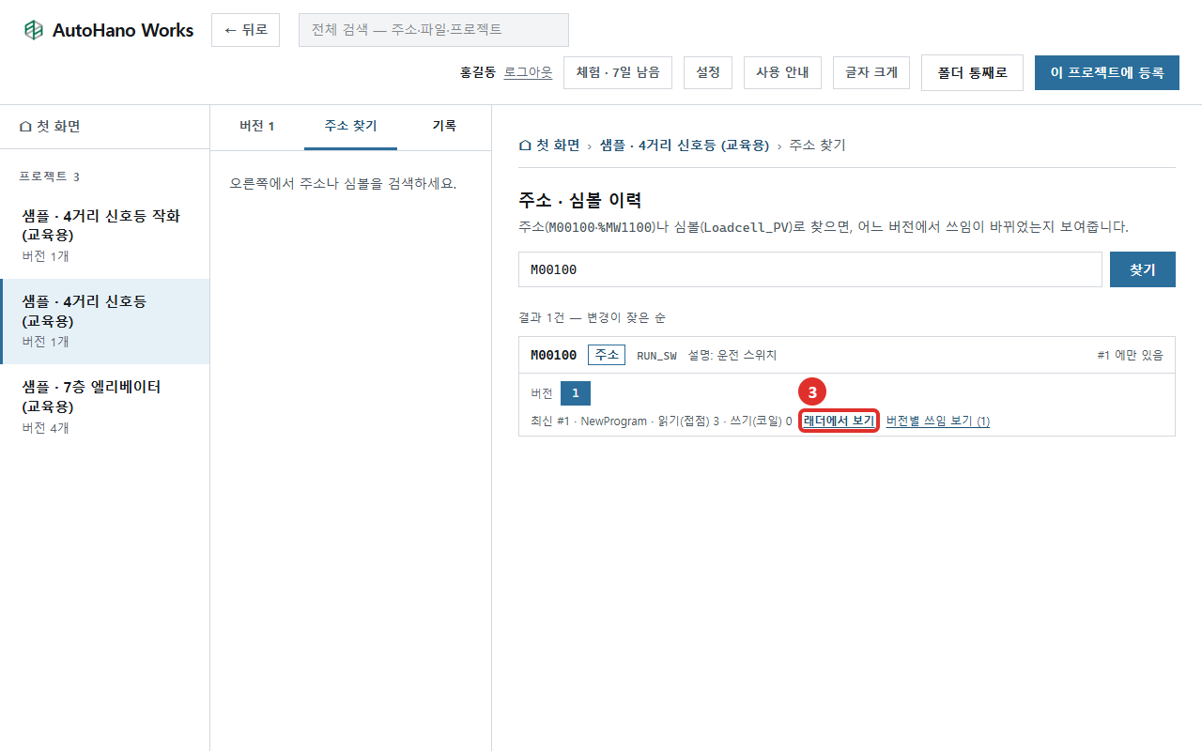The height and width of the screenshot is (751, 1202).
Task: Click the breadcrumb 첫 화면 link
Action: tap(549, 146)
